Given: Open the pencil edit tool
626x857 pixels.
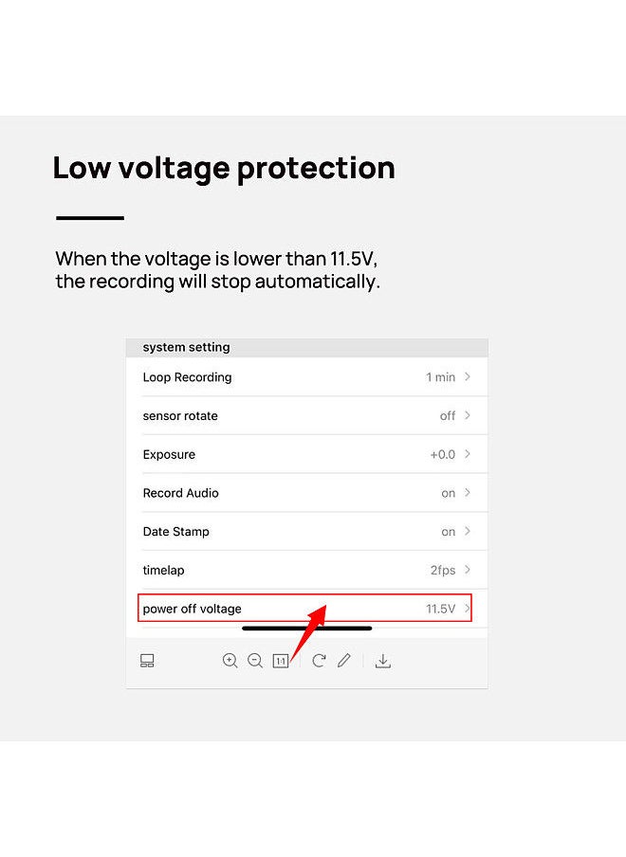Looking at the screenshot, I should tap(344, 661).
